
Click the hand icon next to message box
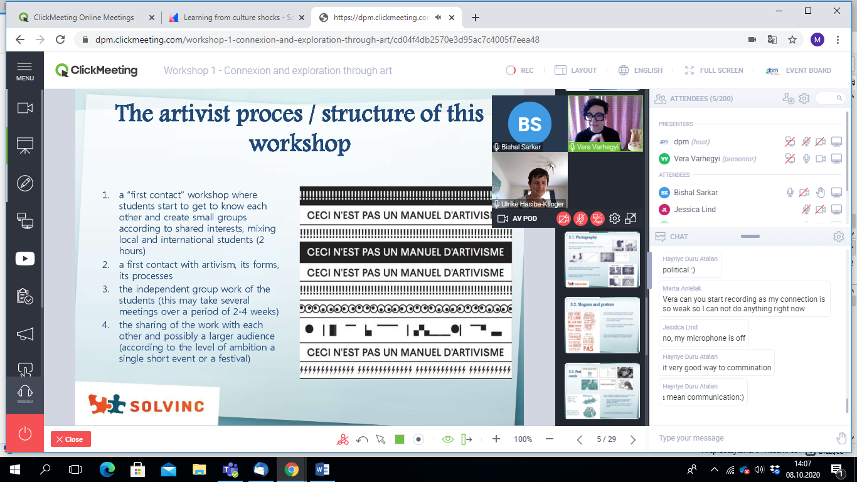coord(841,438)
